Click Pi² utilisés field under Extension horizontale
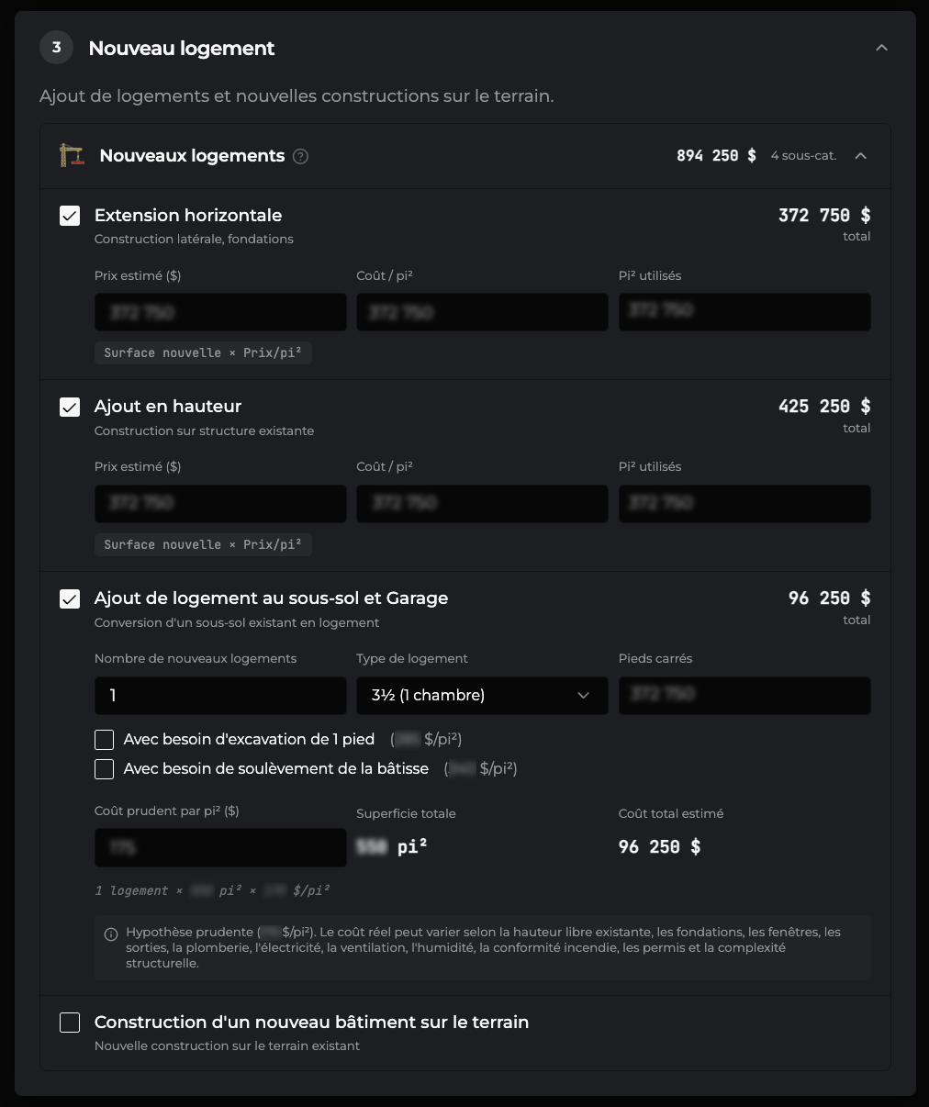This screenshot has width=929, height=1107. click(x=744, y=312)
